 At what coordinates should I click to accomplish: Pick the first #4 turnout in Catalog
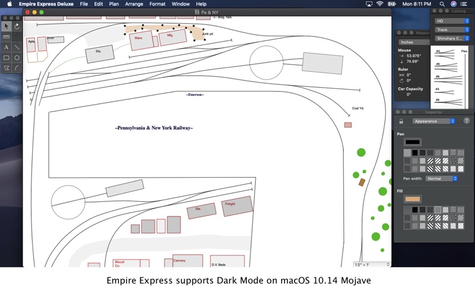pyautogui.click(x=445, y=54)
